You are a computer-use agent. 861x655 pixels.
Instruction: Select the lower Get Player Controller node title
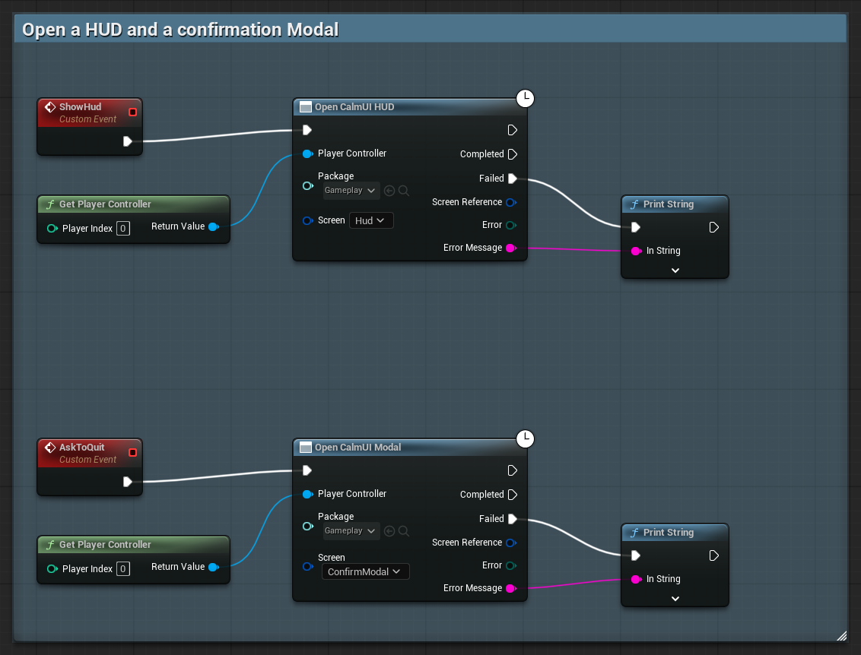(105, 545)
